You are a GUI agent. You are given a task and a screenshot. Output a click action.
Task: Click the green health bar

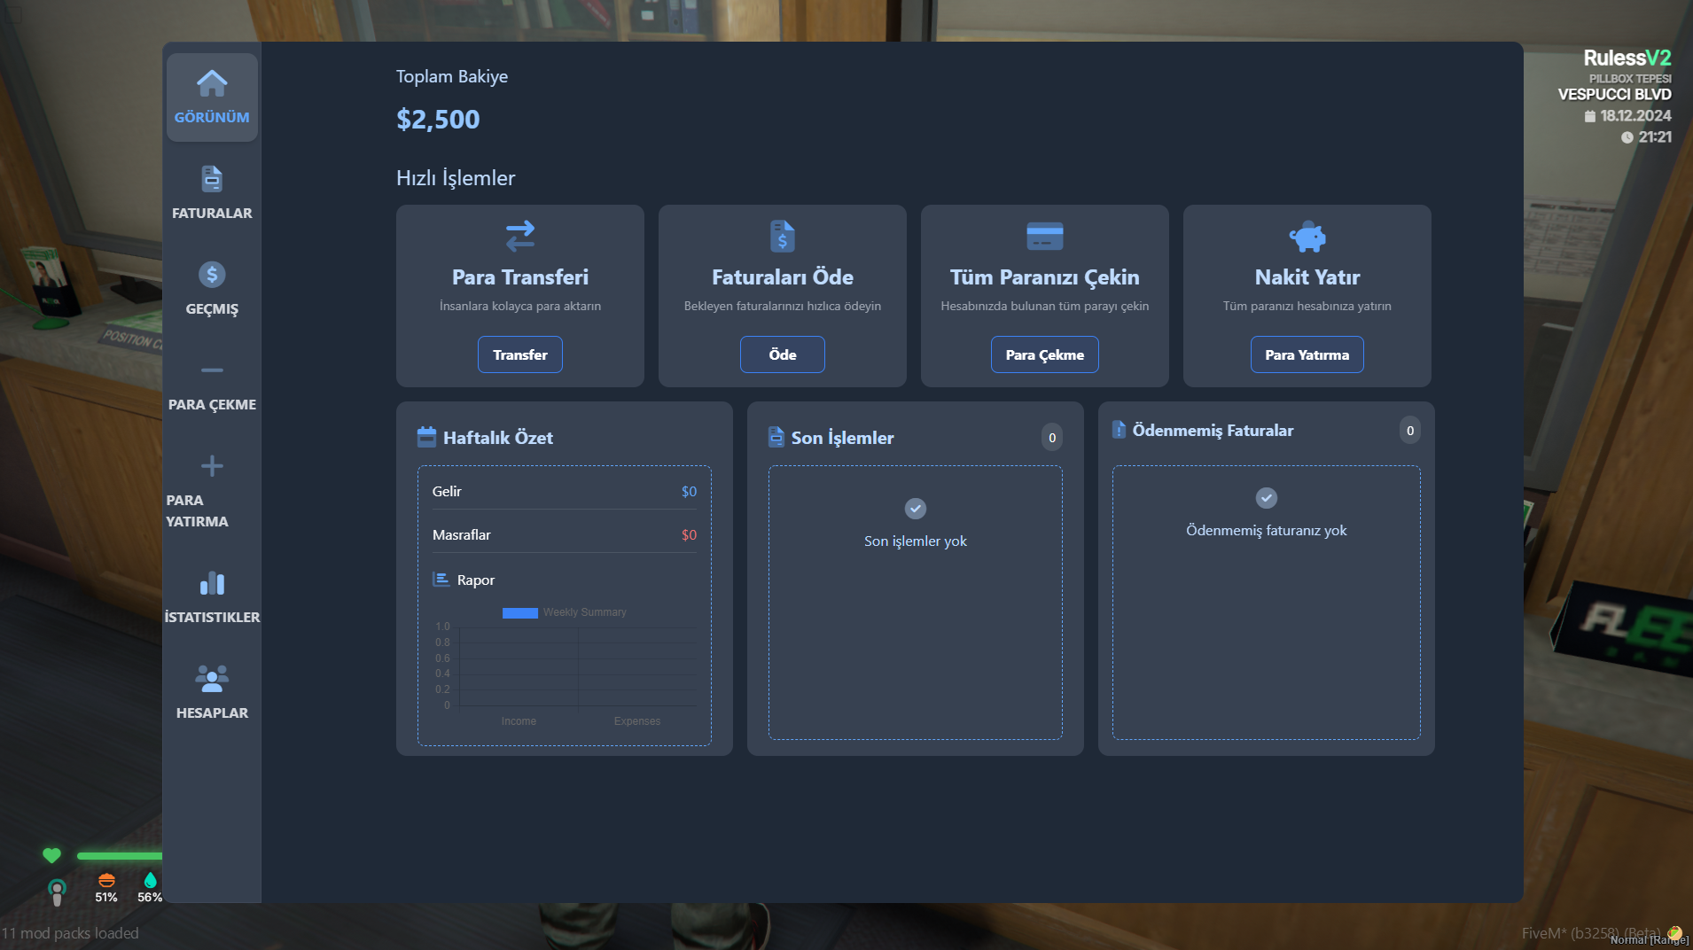(x=120, y=855)
